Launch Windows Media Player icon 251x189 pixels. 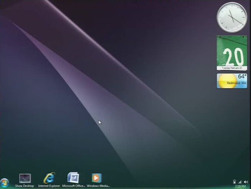[x=97, y=178]
